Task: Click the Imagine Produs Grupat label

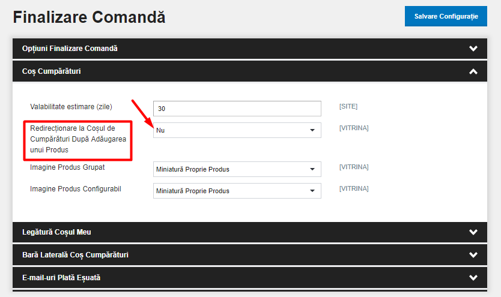Action: tap(67, 167)
